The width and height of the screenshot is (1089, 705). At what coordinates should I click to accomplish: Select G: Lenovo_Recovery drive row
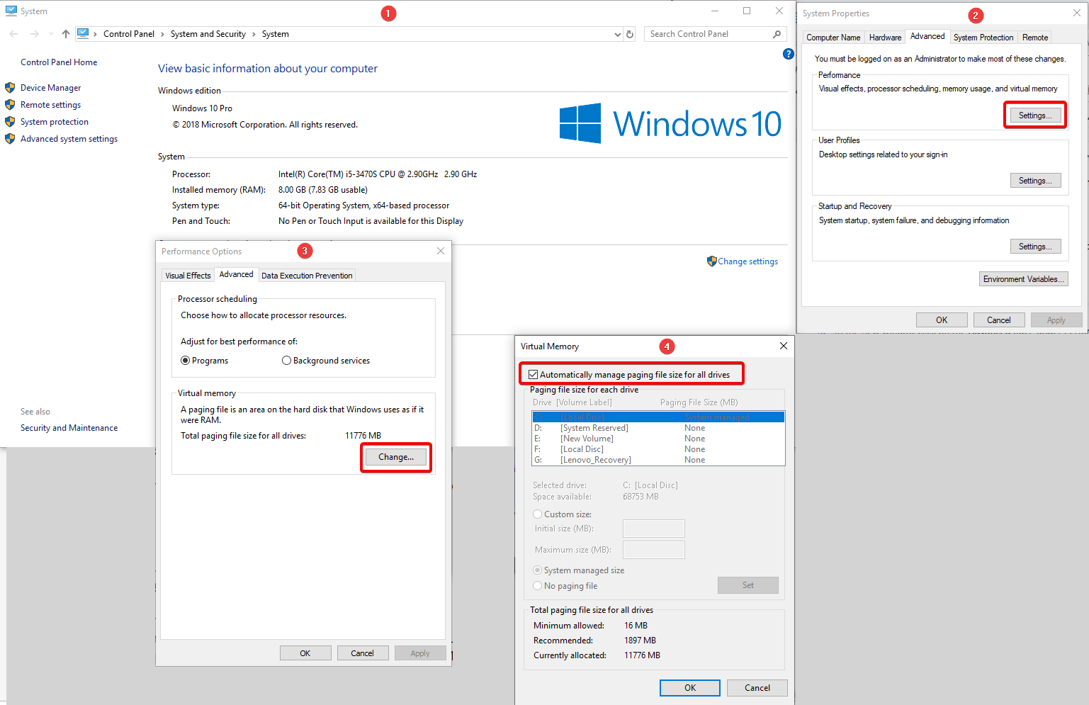658,460
